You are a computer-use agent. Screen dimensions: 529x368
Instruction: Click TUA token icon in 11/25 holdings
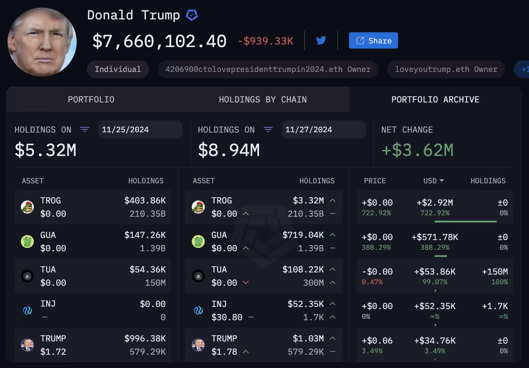coord(27,276)
